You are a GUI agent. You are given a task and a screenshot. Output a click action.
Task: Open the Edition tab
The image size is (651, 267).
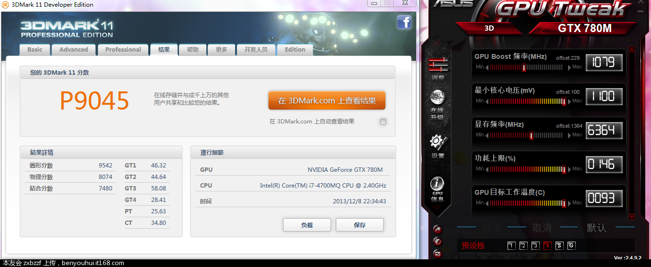[x=295, y=50]
